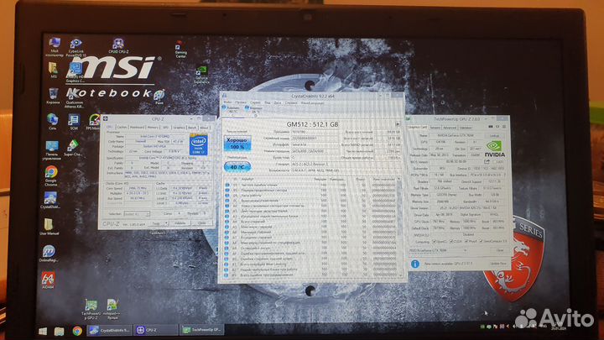Toggle the UEFI checkbox in GPU-Z

point(497,161)
